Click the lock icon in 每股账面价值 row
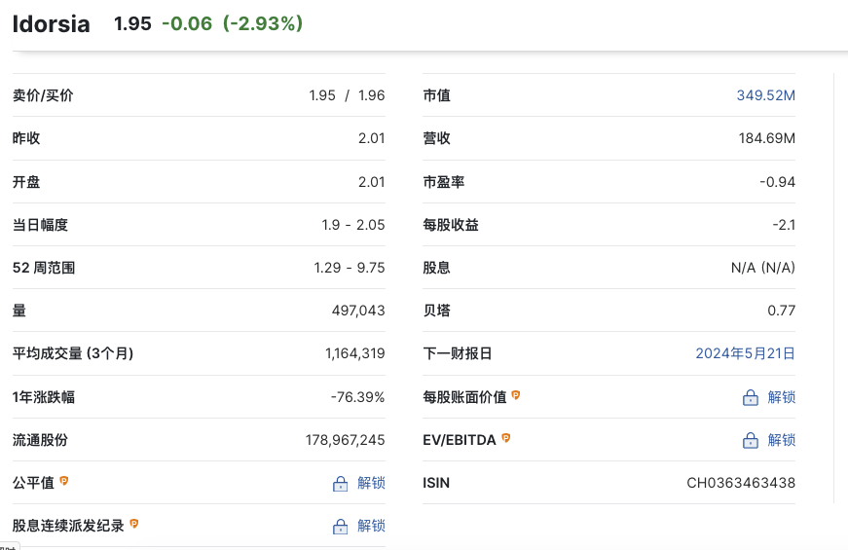This screenshot has height=550, width=848. coord(750,397)
